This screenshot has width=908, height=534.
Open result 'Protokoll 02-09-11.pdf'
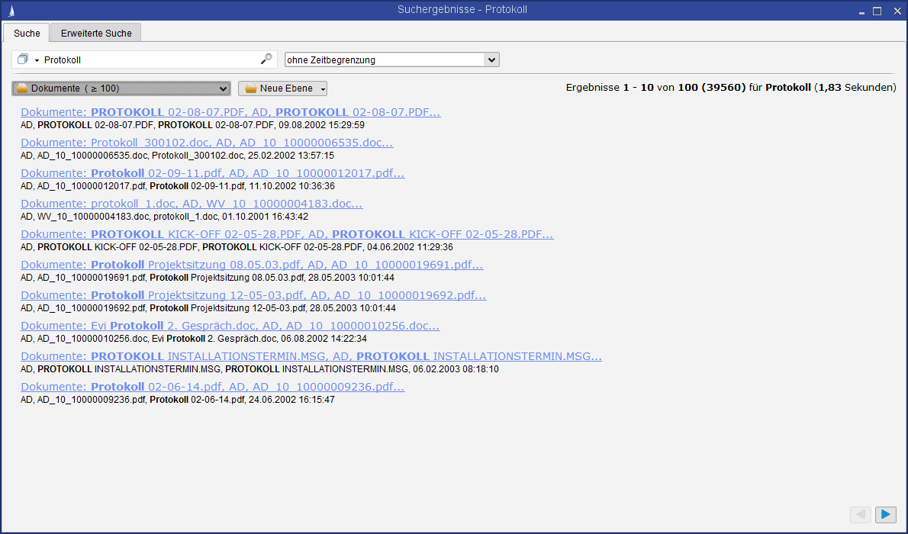(x=212, y=173)
